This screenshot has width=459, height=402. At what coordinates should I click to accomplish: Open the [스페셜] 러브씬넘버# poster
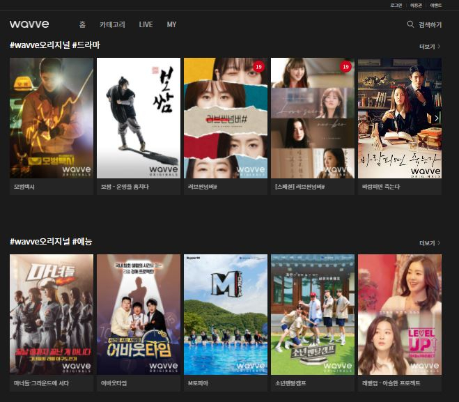(x=313, y=118)
